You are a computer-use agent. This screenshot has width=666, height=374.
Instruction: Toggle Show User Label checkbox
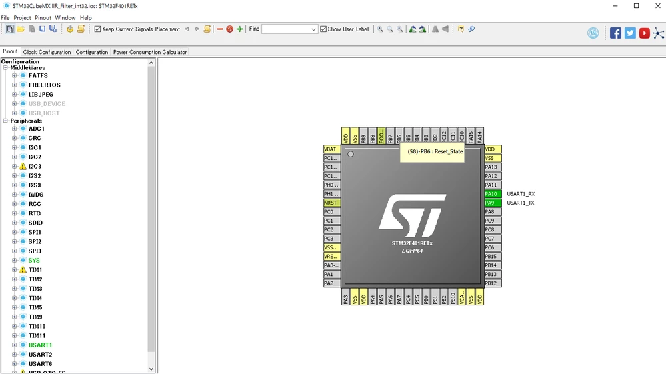click(x=323, y=29)
